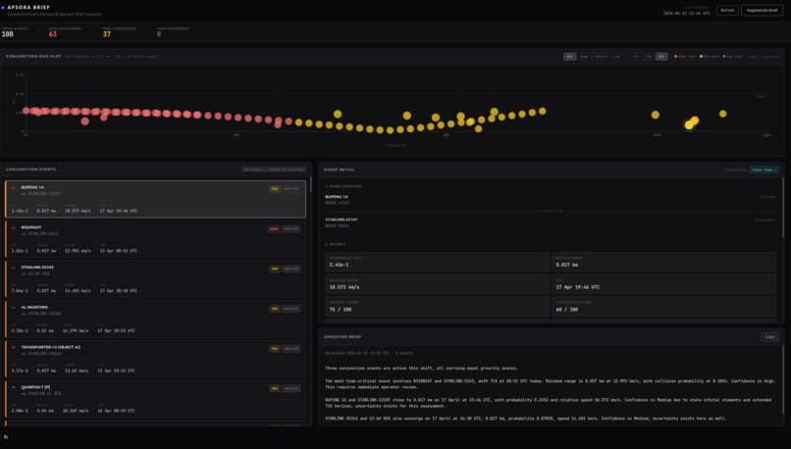Click the Regenerate Brief button
This screenshot has height=449, width=791.
pyautogui.click(x=763, y=10)
